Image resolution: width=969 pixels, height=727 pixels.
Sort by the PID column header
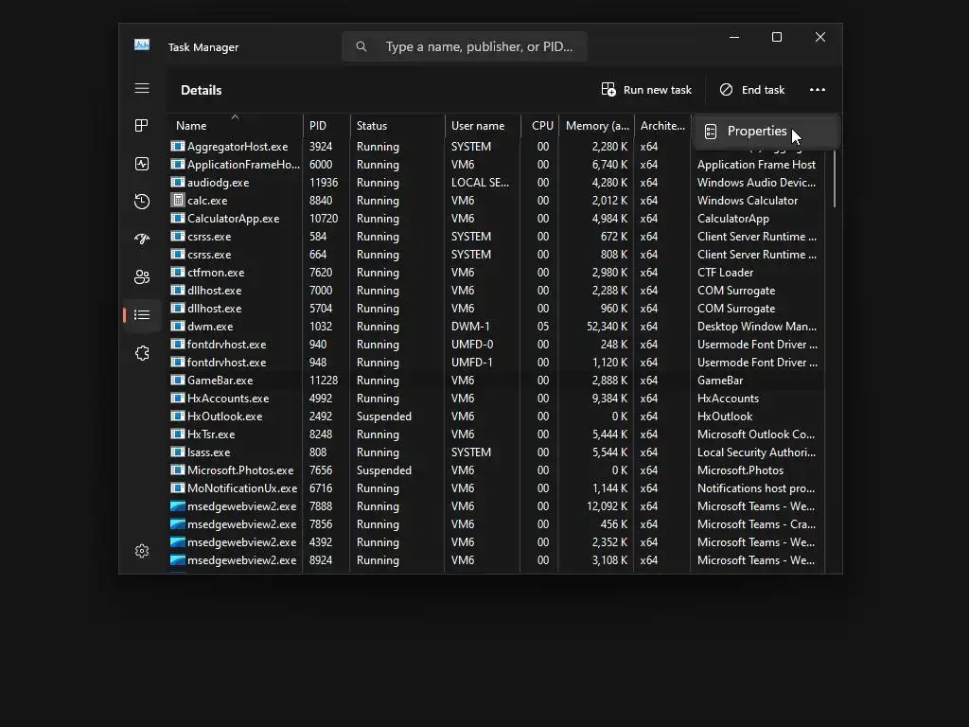click(x=326, y=126)
